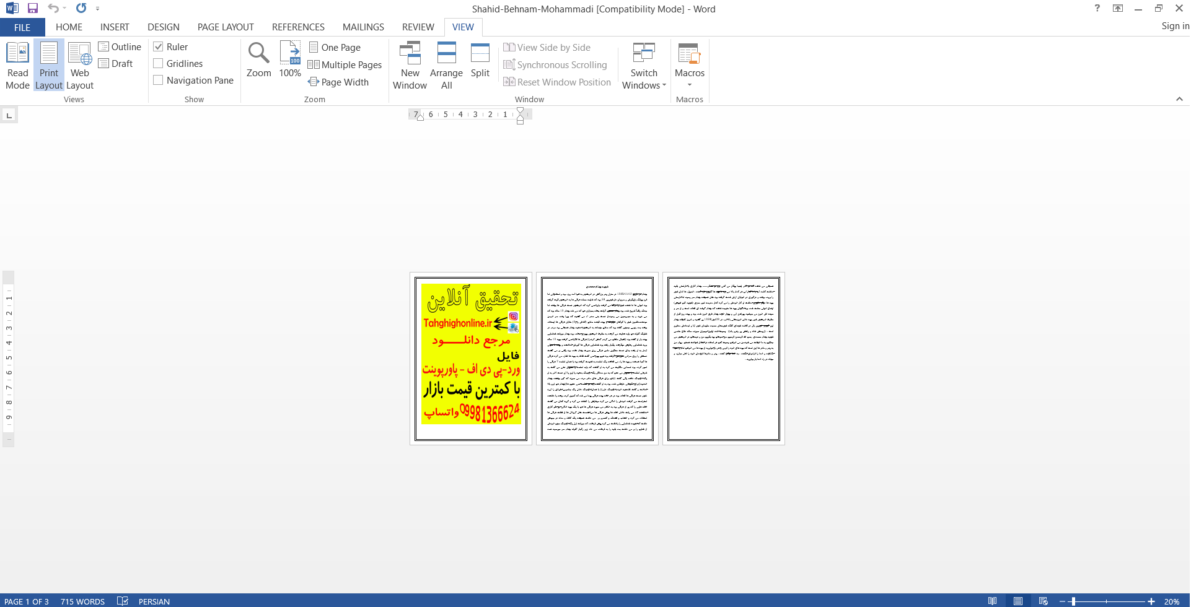Screen dimensions: 1191x607
Task: Enable the Navigation Pane checkbox
Action: click(x=158, y=81)
